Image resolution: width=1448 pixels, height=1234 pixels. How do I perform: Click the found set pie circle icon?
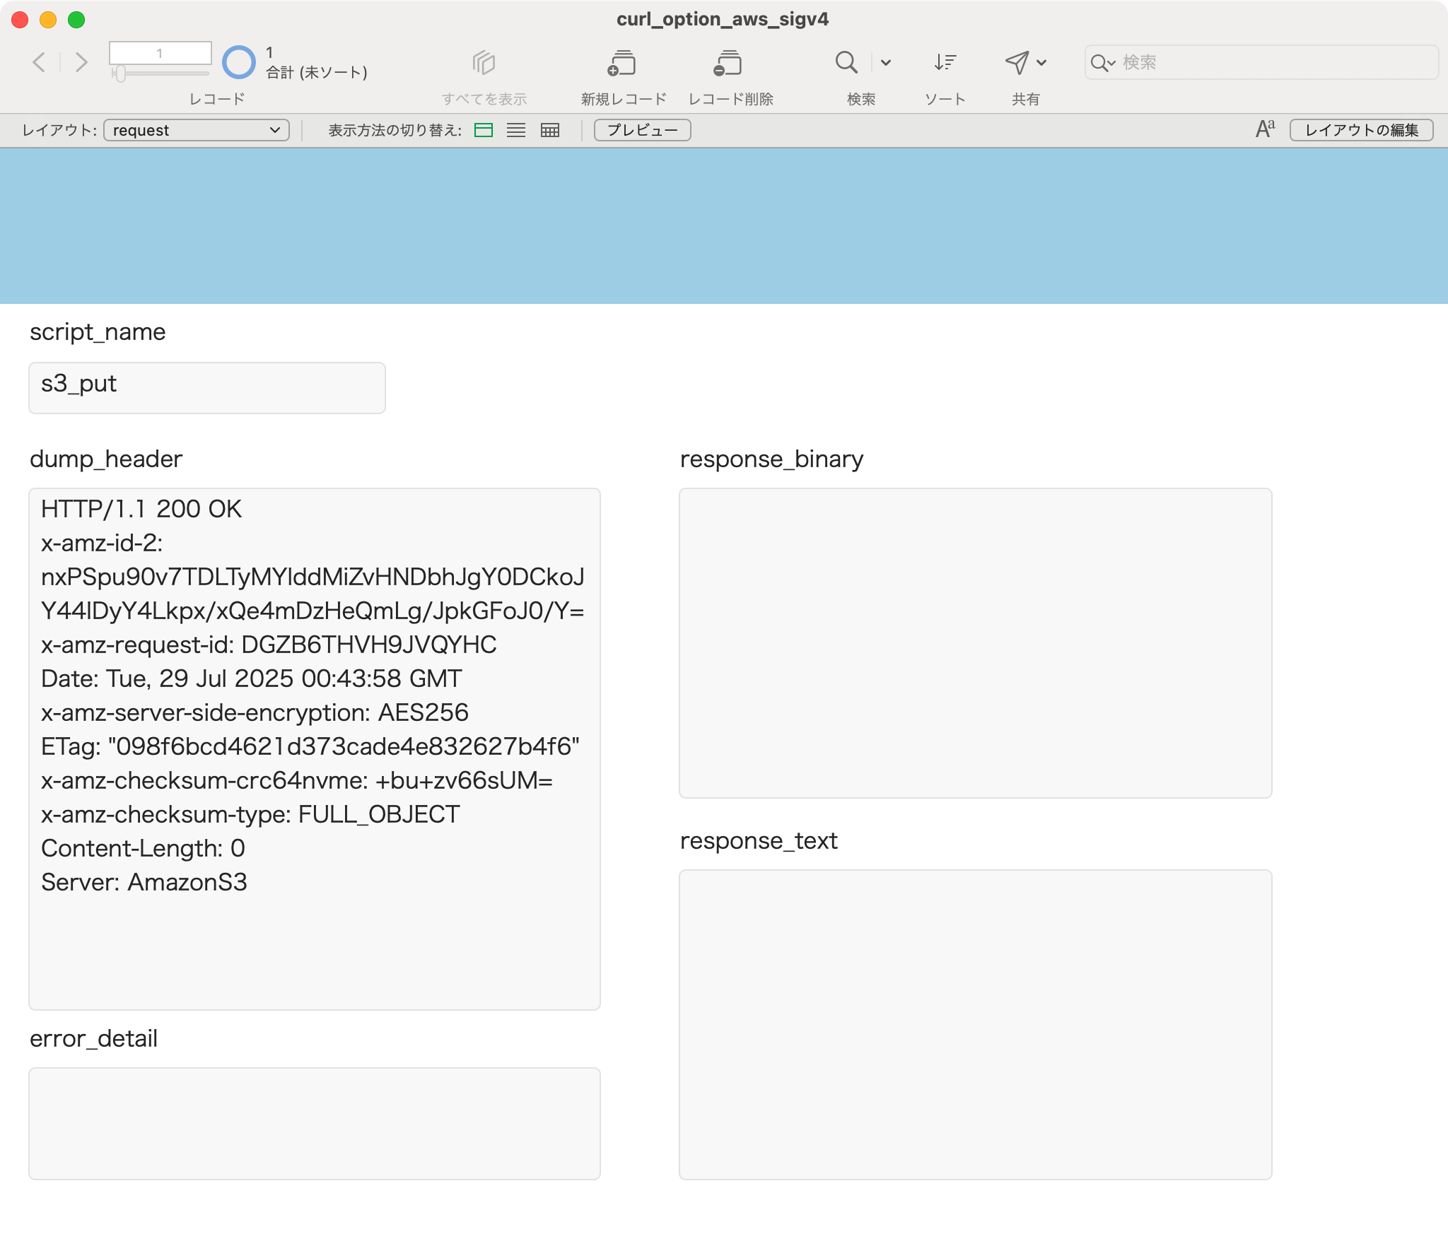238,62
